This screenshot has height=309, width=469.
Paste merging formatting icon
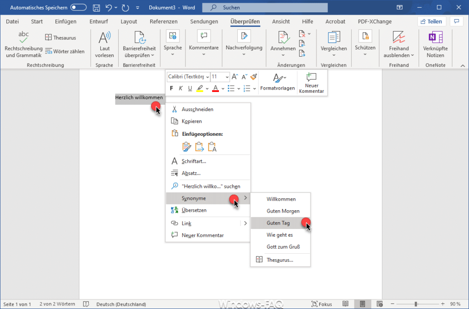click(x=199, y=147)
